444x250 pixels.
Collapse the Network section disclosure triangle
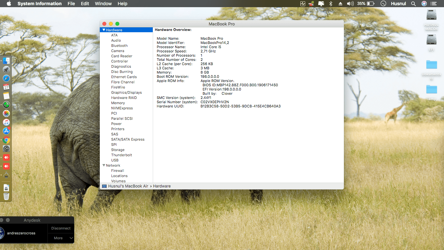104,165
